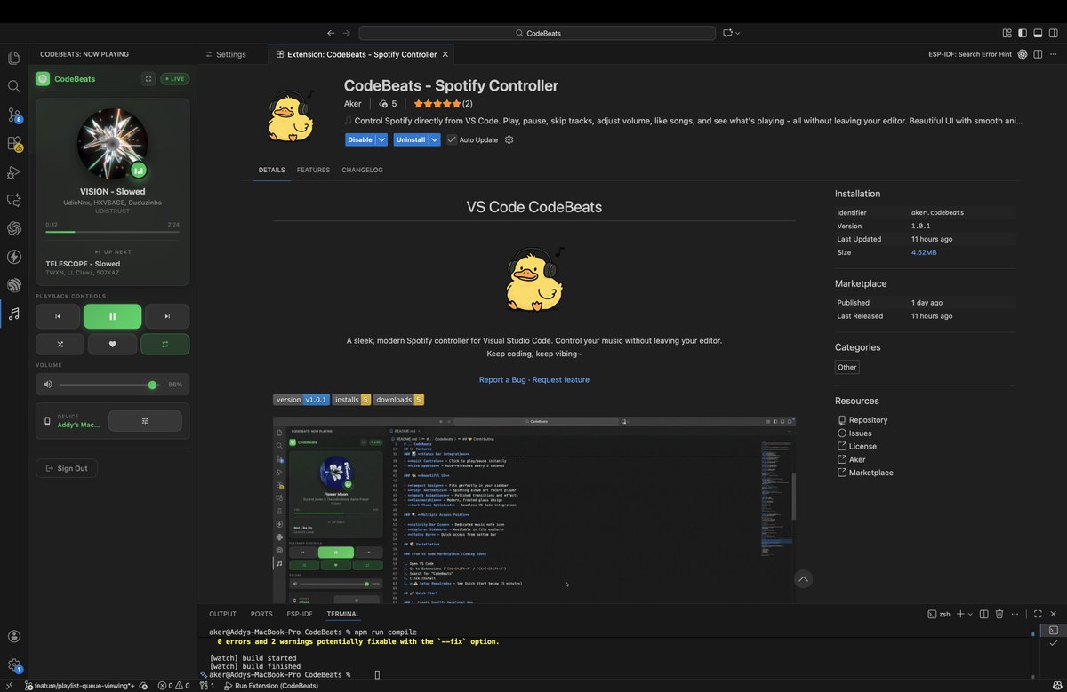Open the Search view in activity bar
This screenshot has width=1067, height=692.
[13, 86]
